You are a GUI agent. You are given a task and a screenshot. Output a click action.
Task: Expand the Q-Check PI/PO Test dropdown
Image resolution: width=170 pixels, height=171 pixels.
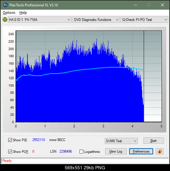(x=144, y=20)
